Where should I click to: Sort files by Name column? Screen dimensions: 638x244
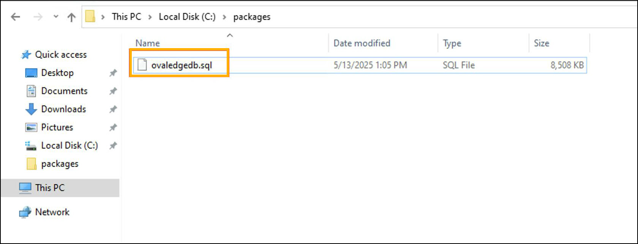point(148,43)
